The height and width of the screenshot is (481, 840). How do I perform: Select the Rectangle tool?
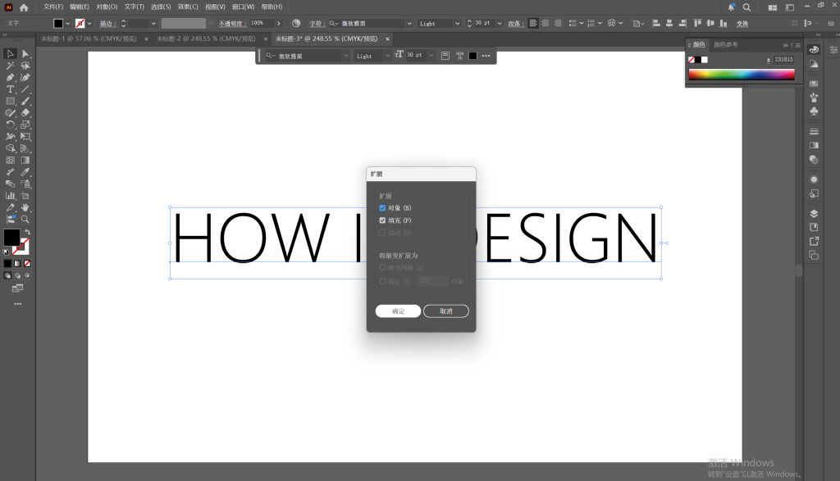10,101
